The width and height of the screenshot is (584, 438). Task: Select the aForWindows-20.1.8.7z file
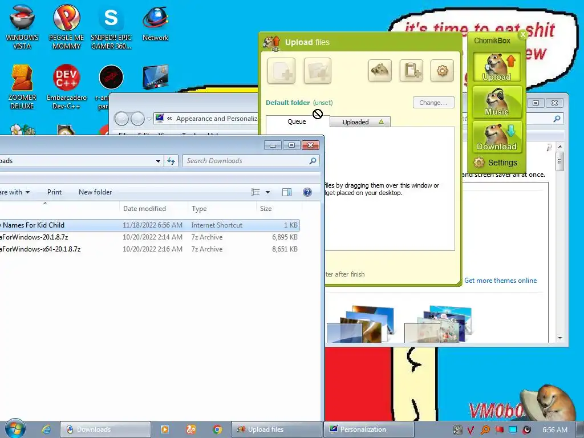[149, 237]
